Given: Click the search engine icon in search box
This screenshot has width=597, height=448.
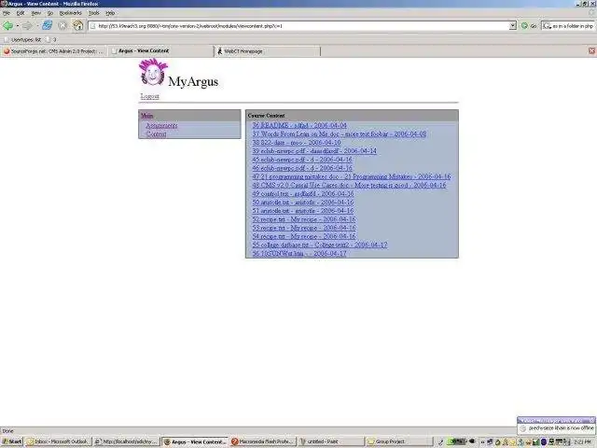Looking at the screenshot, I should point(547,25).
